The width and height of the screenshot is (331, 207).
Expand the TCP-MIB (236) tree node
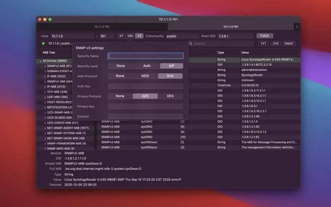point(45,92)
